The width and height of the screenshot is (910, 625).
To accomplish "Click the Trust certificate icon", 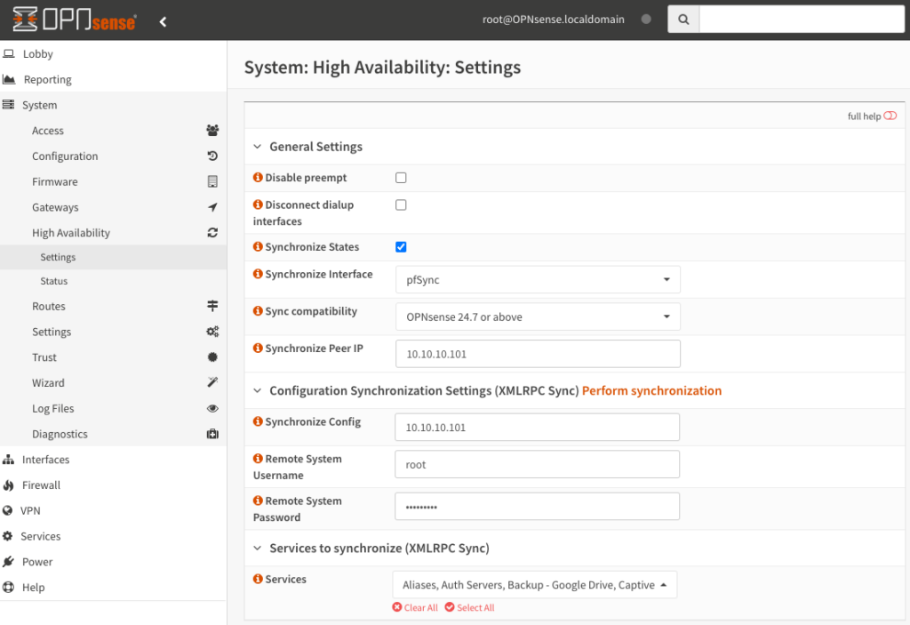I will coord(212,357).
